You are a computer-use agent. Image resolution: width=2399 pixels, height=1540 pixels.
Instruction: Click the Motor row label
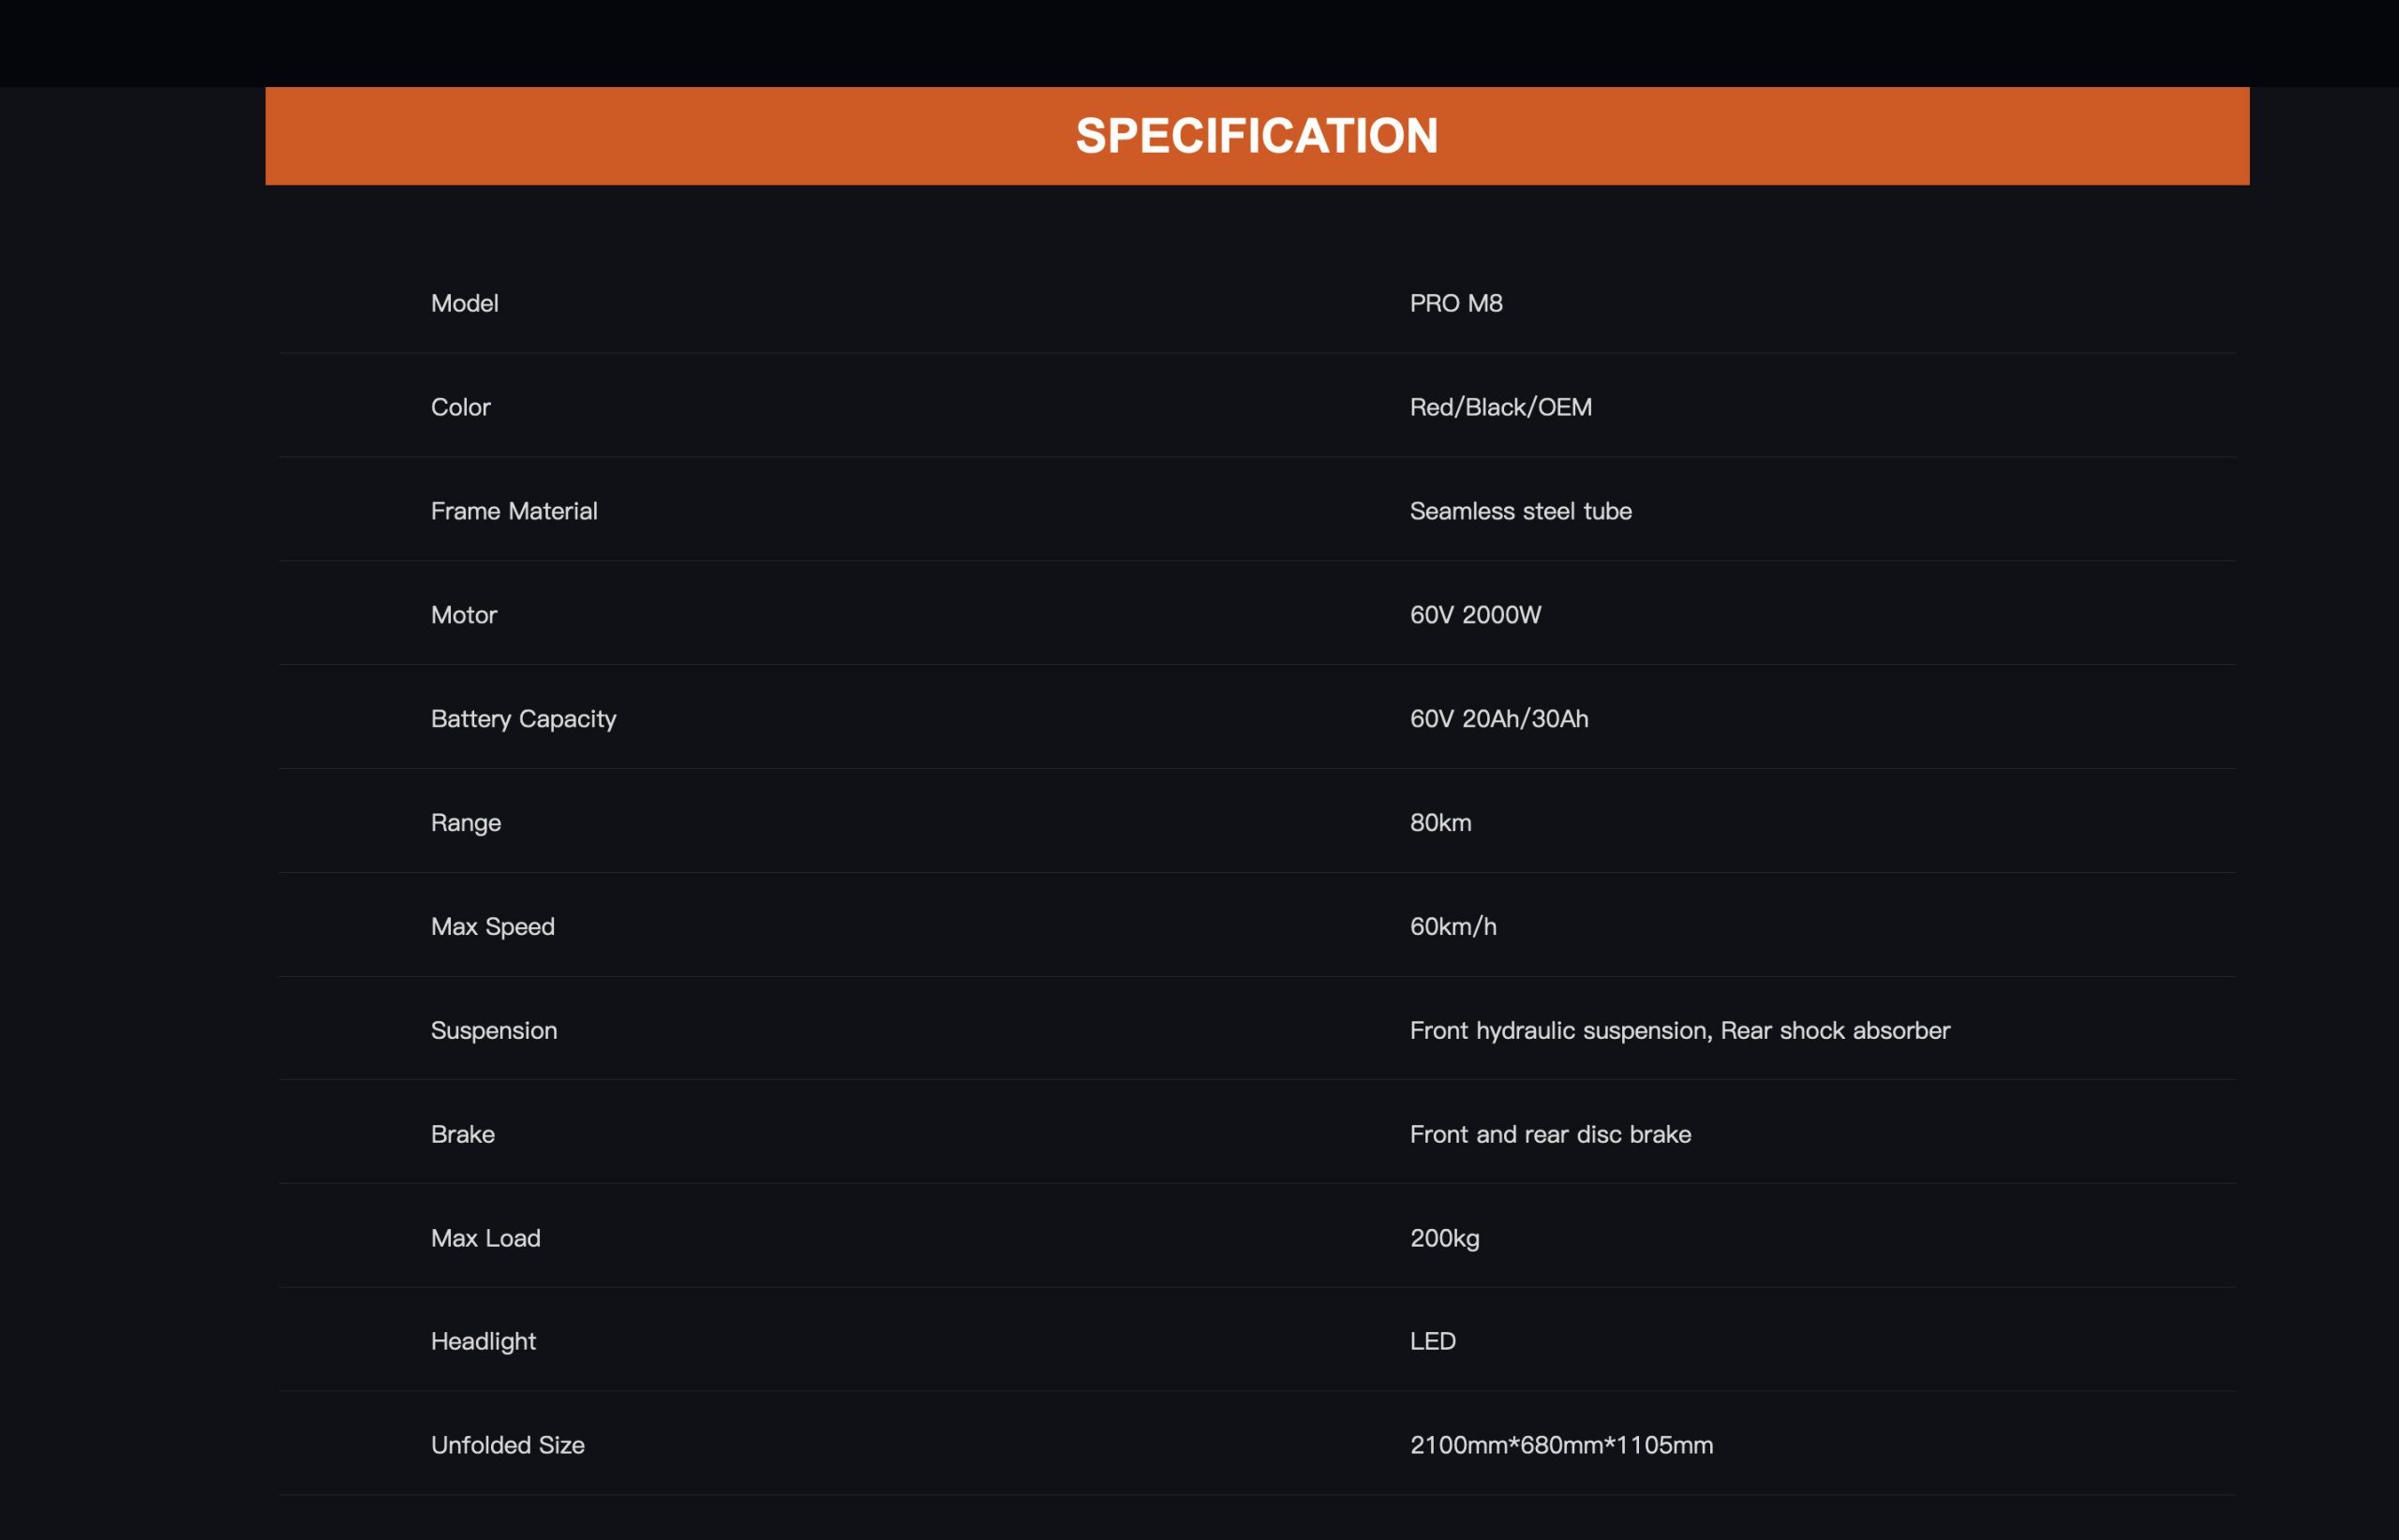463,615
